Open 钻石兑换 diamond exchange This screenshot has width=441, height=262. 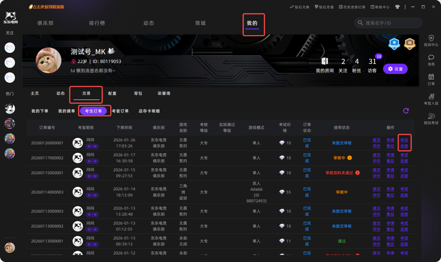pos(299,7)
